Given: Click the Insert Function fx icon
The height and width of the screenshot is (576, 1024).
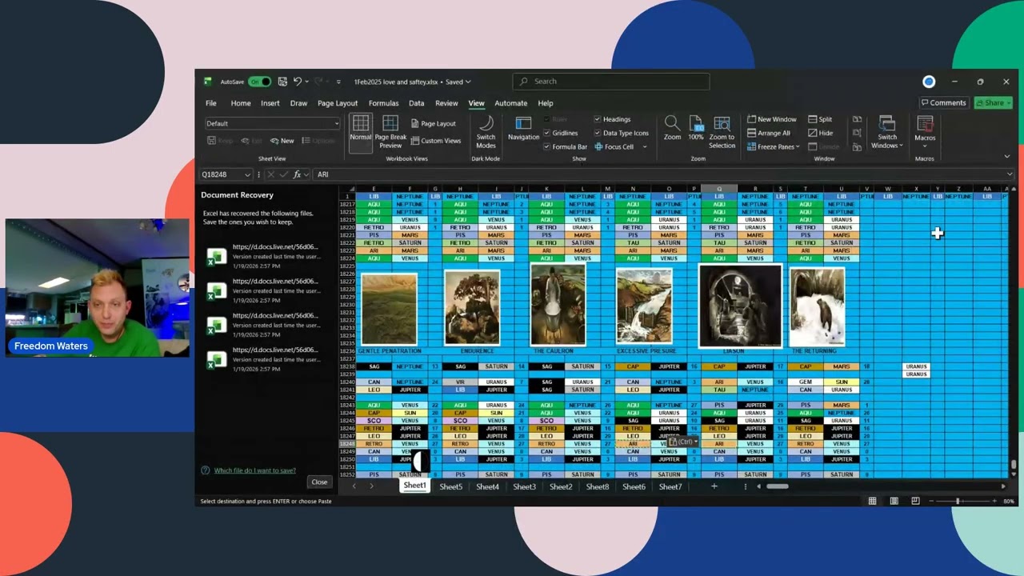Looking at the screenshot, I should [297, 174].
